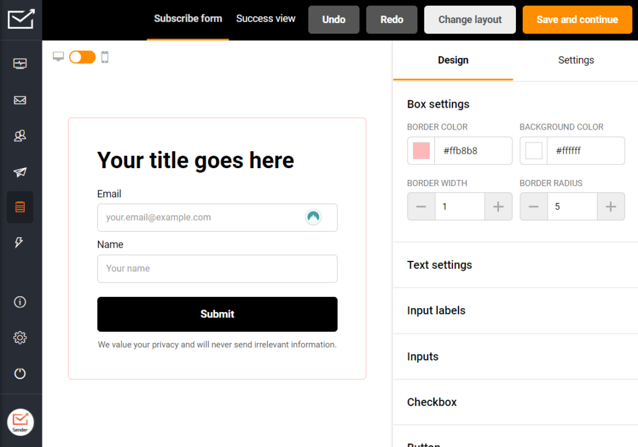The height and width of the screenshot is (447, 638).
Task: Open email campaigns envelope icon in sidebar
Action: (20, 100)
